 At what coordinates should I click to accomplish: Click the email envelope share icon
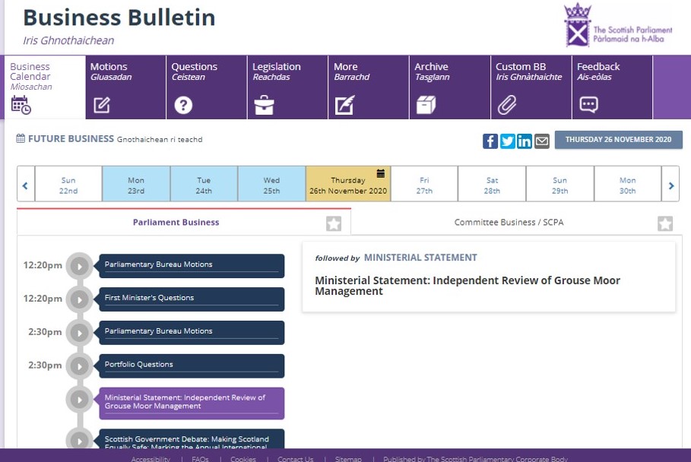[x=541, y=141]
